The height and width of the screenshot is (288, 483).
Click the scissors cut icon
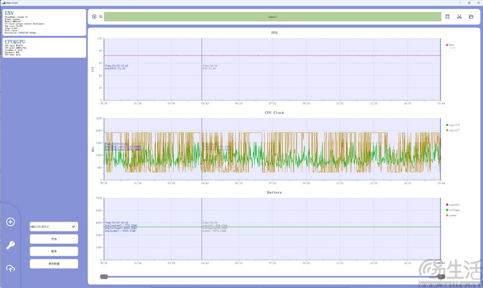459,17
